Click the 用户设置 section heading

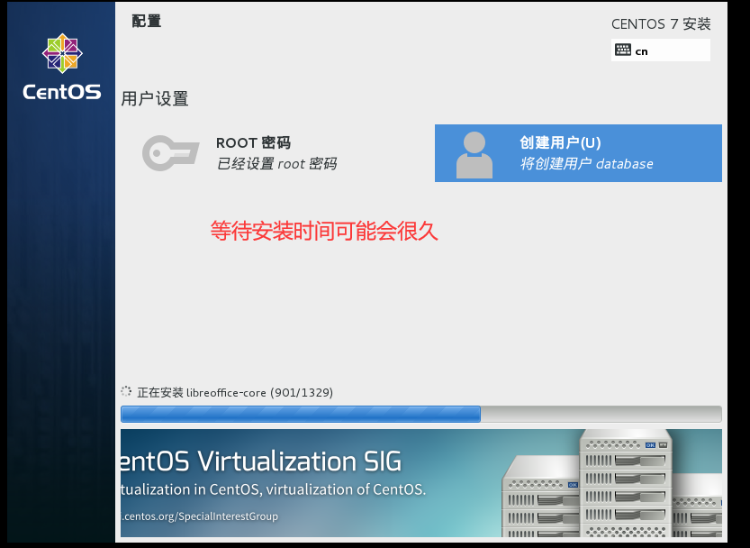tap(155, 98)
